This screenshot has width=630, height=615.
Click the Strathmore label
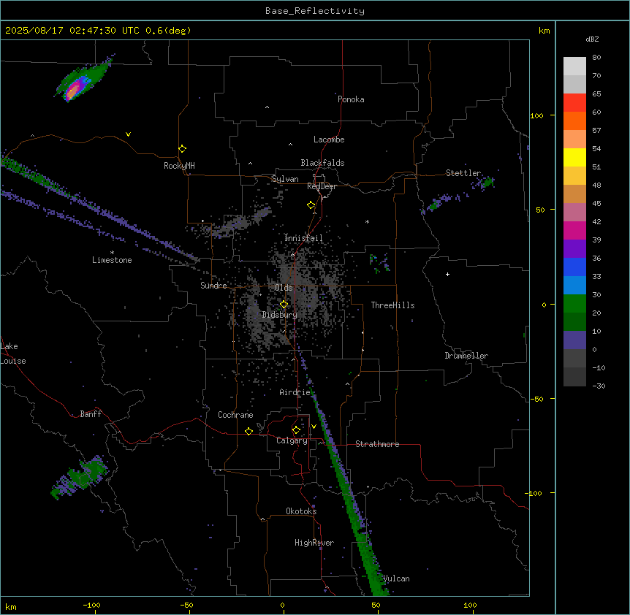[x=377, y=444]
